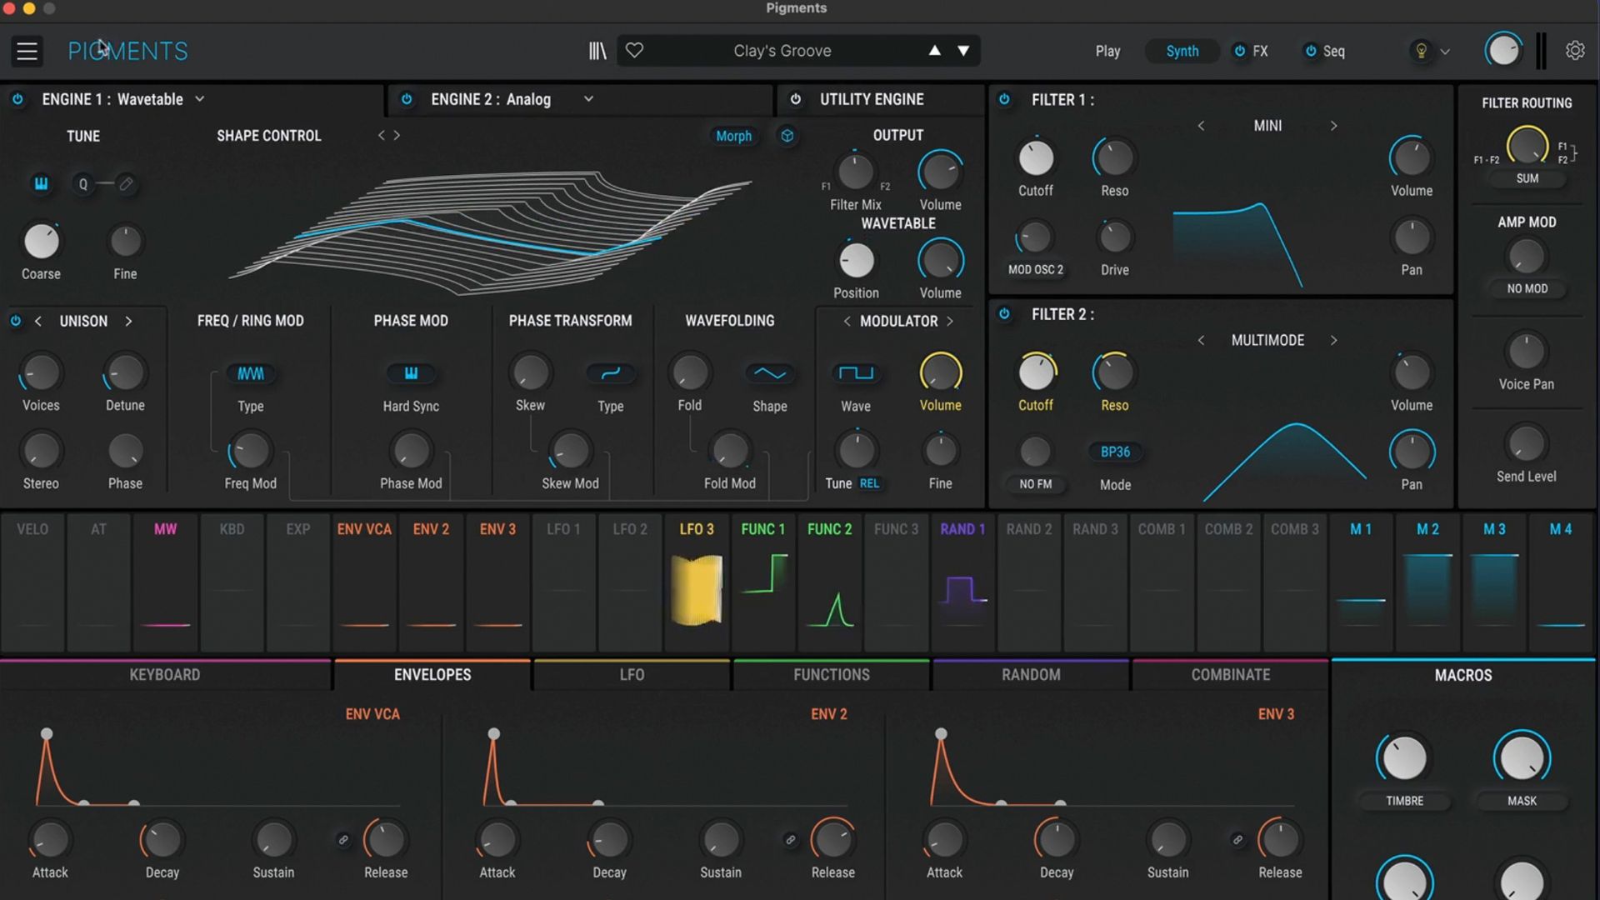Image resolution: width=1600 pixels, height=900 pixels.
Task: Open the hamburger main menu
Action: coord(27,50)
